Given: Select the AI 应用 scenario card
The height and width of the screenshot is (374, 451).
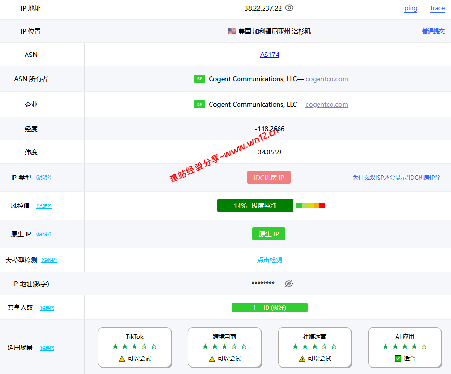Looking at the screenshot, I should click(x=405, y=347).
